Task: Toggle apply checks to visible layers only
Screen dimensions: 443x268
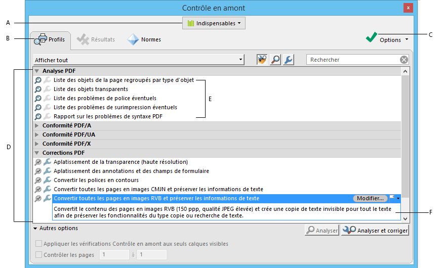Action: coord(38,243)
